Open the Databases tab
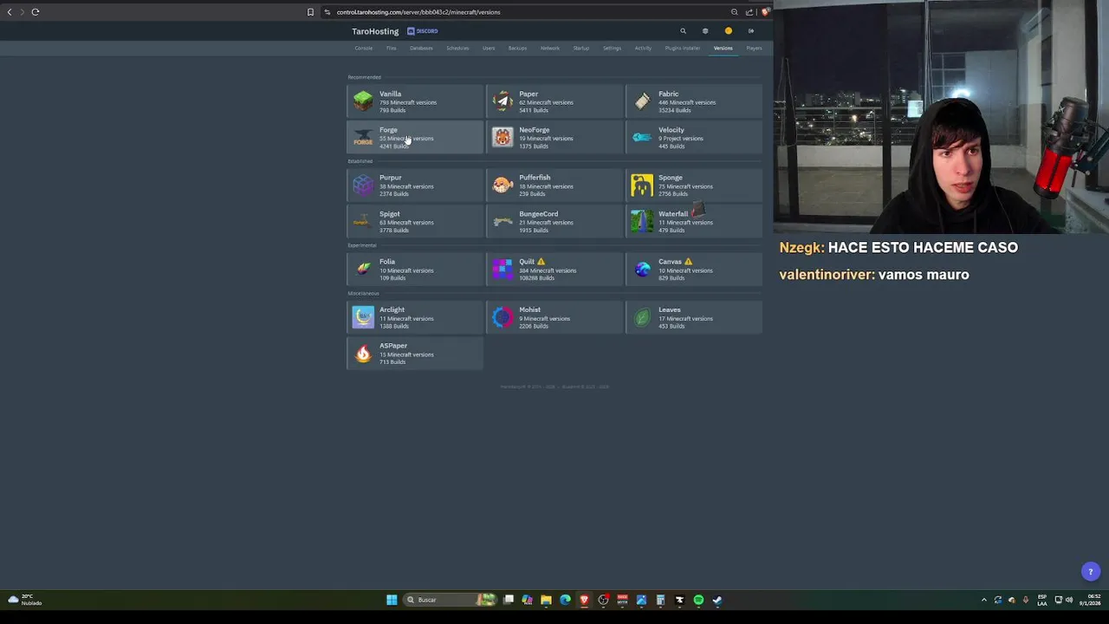 pyautogui.click(x=421, y=49)
